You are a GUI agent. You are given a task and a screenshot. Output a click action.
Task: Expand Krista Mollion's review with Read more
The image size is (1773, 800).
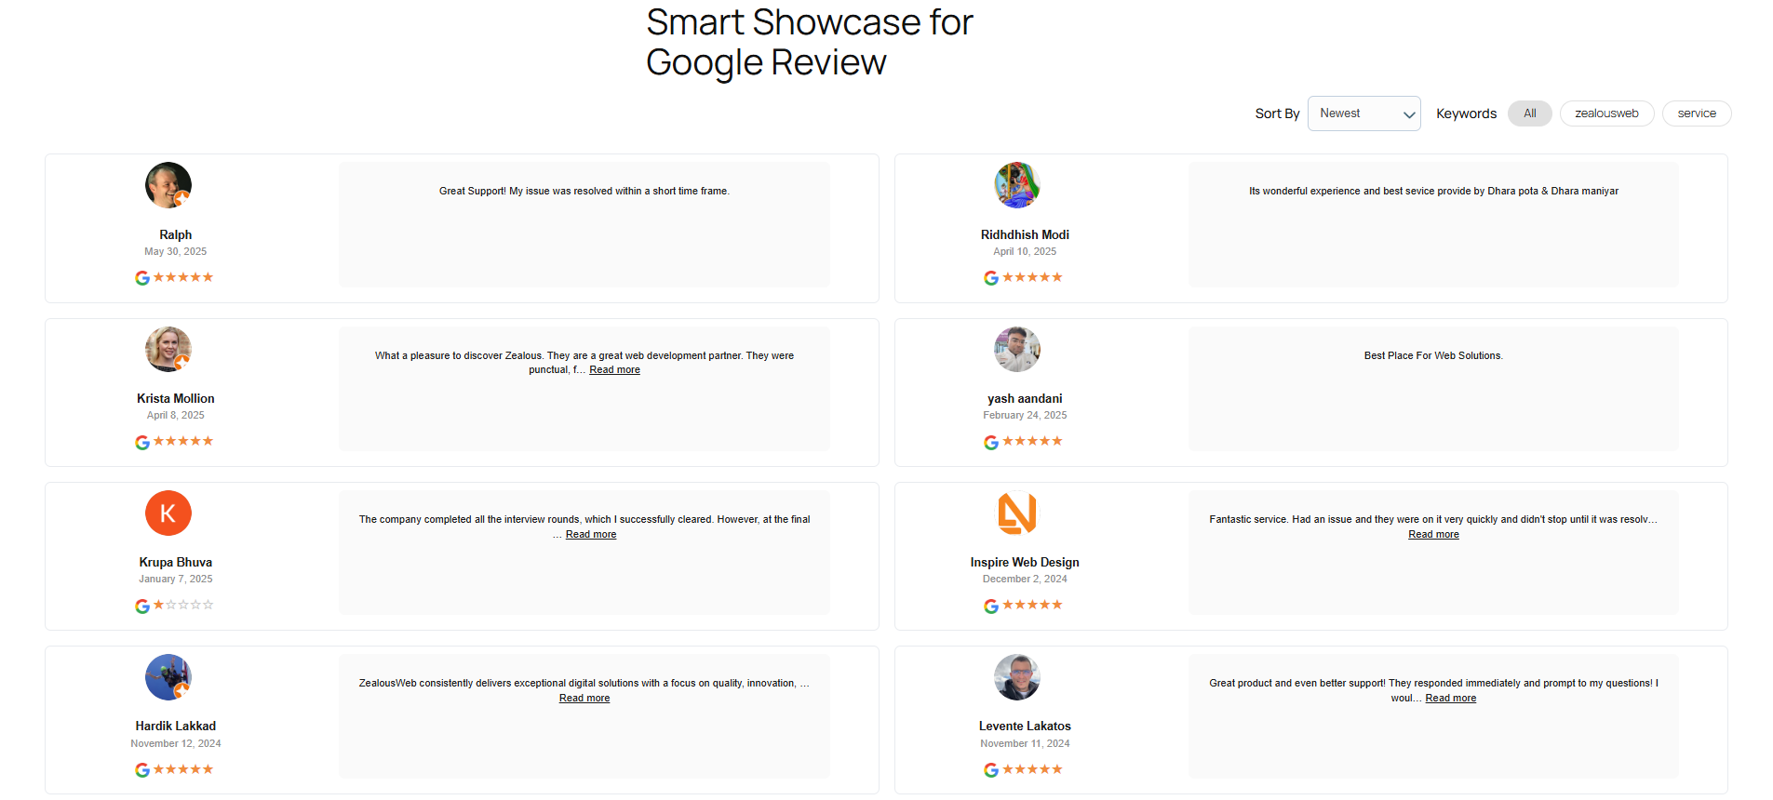click(614, 370)
